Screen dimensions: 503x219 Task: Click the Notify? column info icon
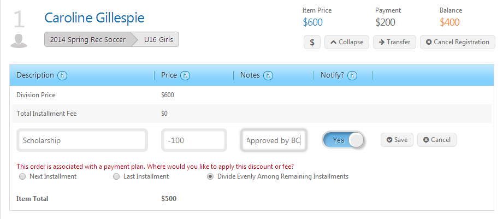pyautogui.click(x=352, y=76)
